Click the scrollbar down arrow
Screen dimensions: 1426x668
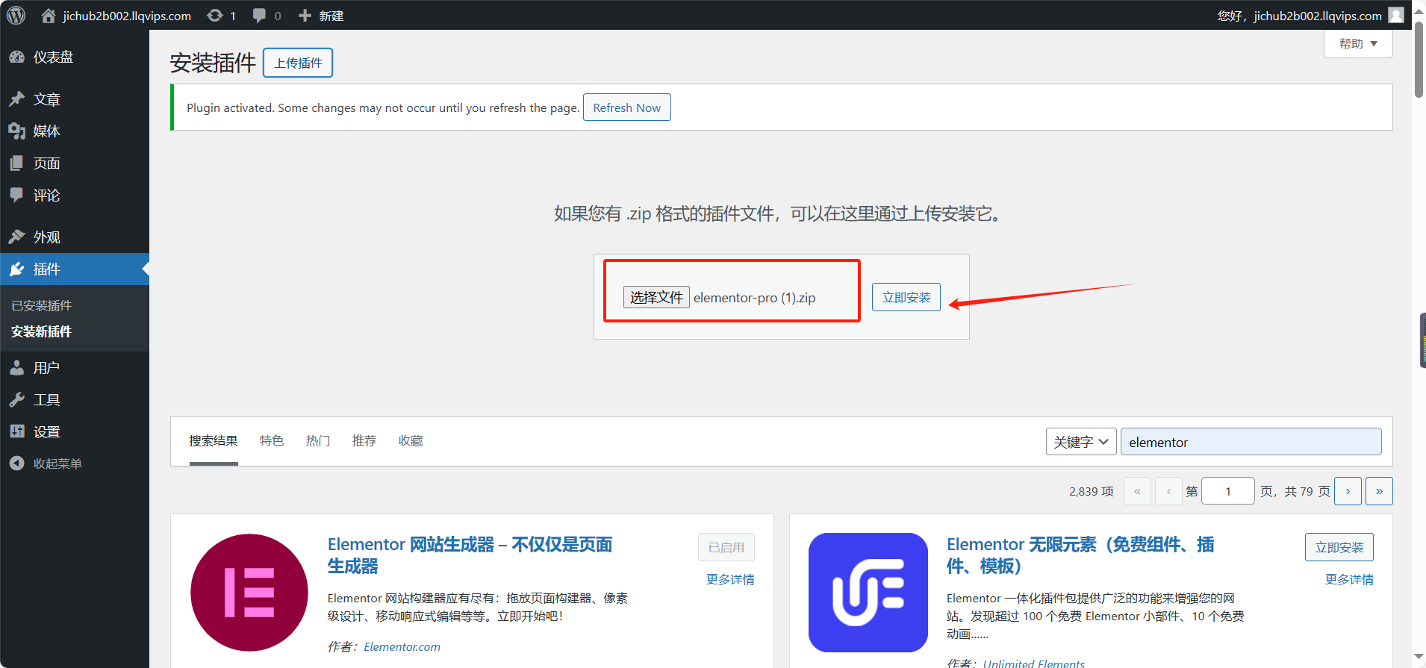[x=1419, y=657]
